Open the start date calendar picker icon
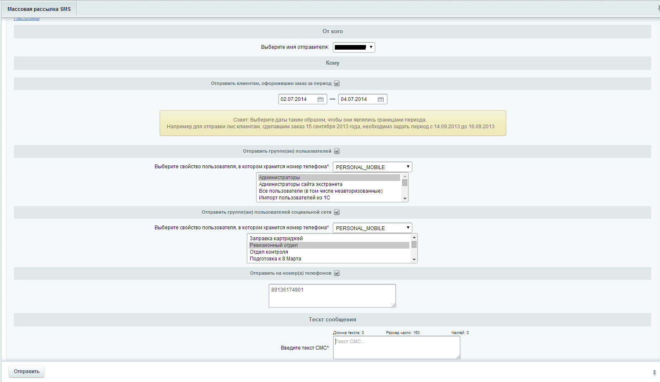Screen dimensions: 660x382 point(321,99)
